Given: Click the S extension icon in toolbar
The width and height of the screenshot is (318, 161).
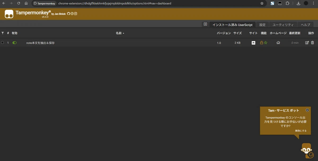Looking at the screenshot, I should [272, 3].
